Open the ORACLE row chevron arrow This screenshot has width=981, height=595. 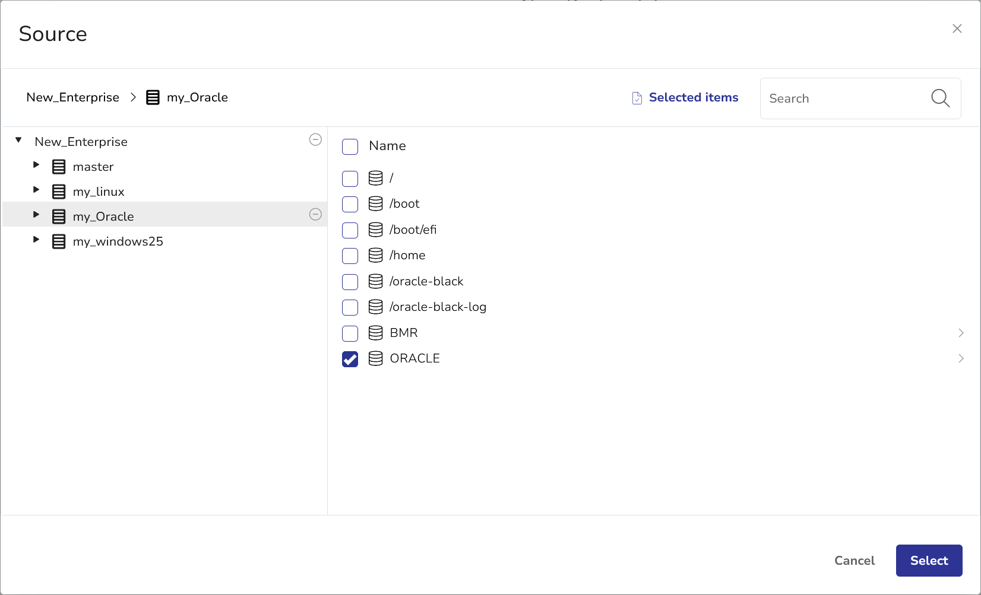tap(960, 358)
